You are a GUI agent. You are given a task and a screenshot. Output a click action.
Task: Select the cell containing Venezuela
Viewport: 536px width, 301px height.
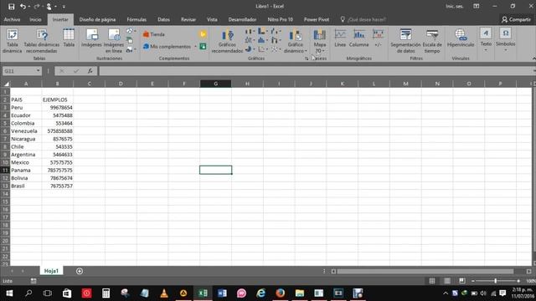coord(26,131)
